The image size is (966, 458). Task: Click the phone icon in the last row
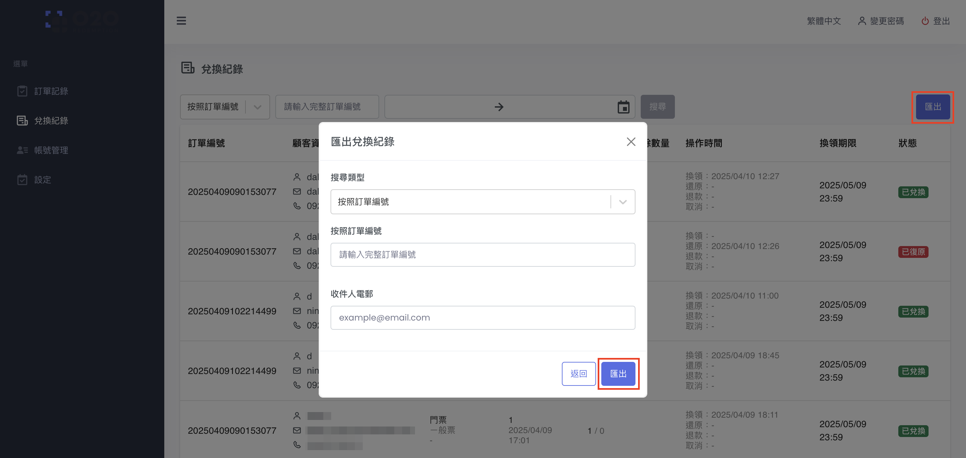pos(297,445)
